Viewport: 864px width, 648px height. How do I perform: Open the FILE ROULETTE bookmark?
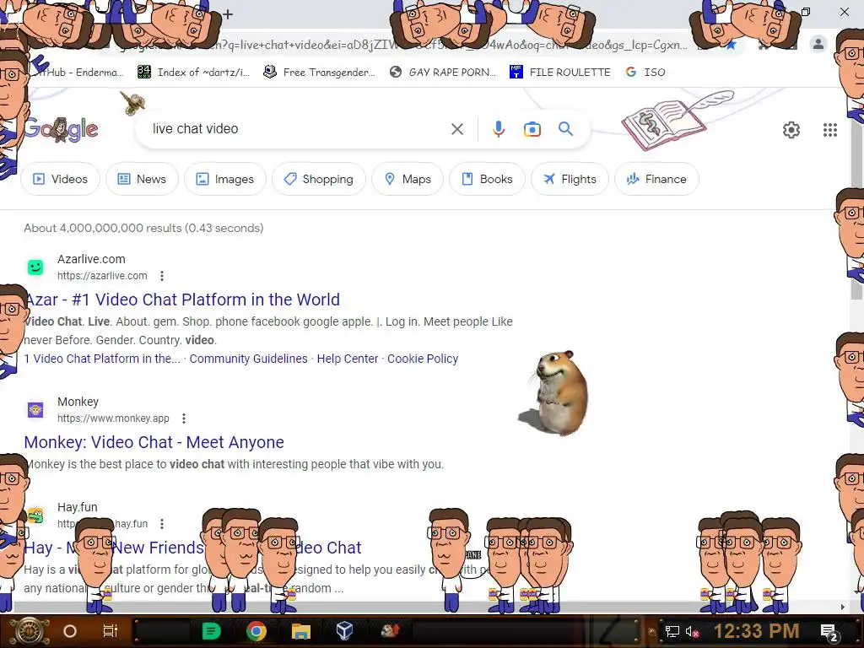click(x=560, y=73)
